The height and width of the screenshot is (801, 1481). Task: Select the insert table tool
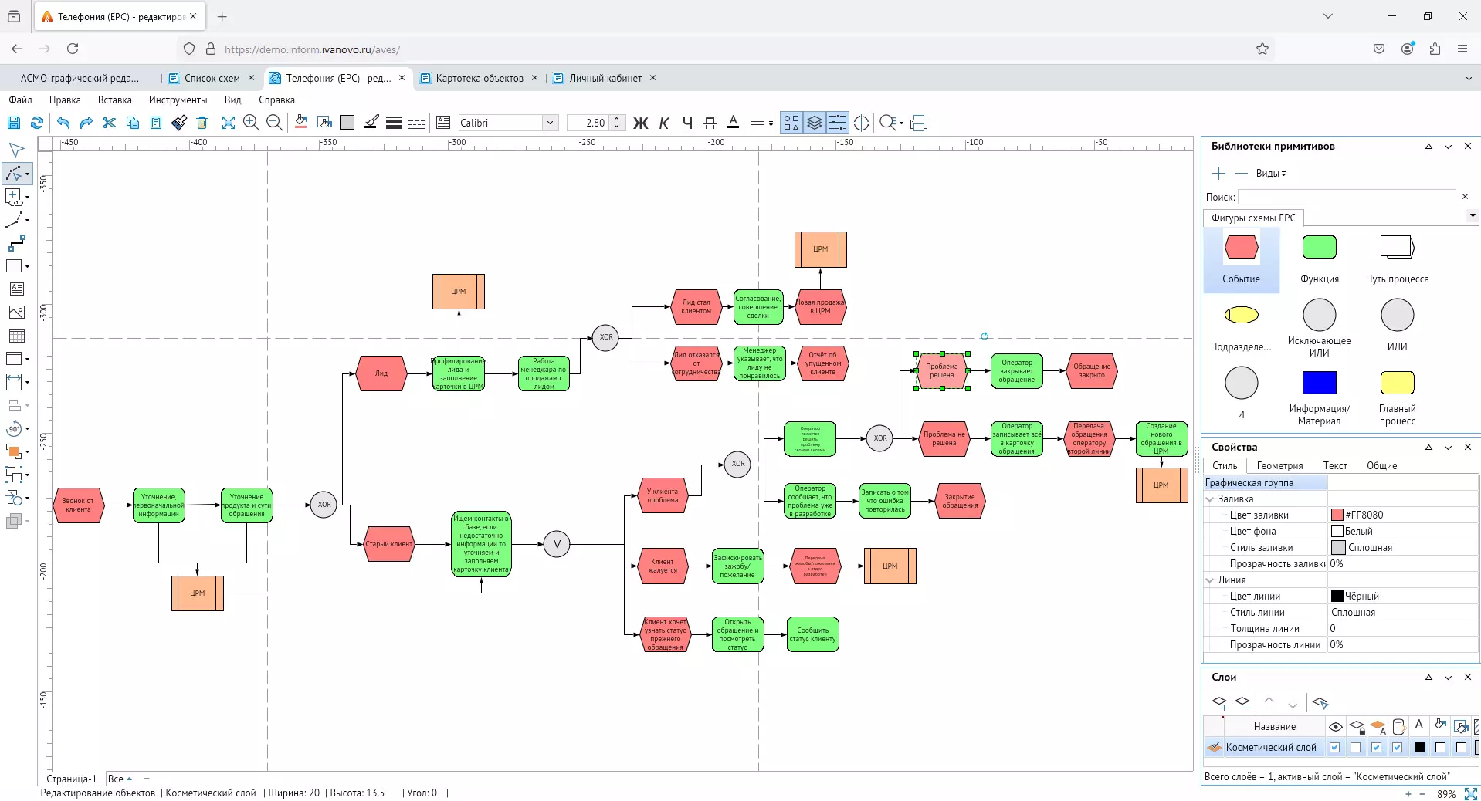pos(16,336)
